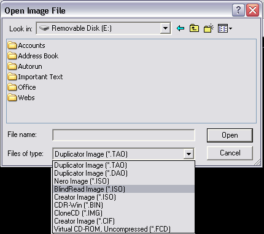The height and width of the screenshot is (234, 264).
Task: Expand the Look in drive dropdown
Action: point(165,28)
